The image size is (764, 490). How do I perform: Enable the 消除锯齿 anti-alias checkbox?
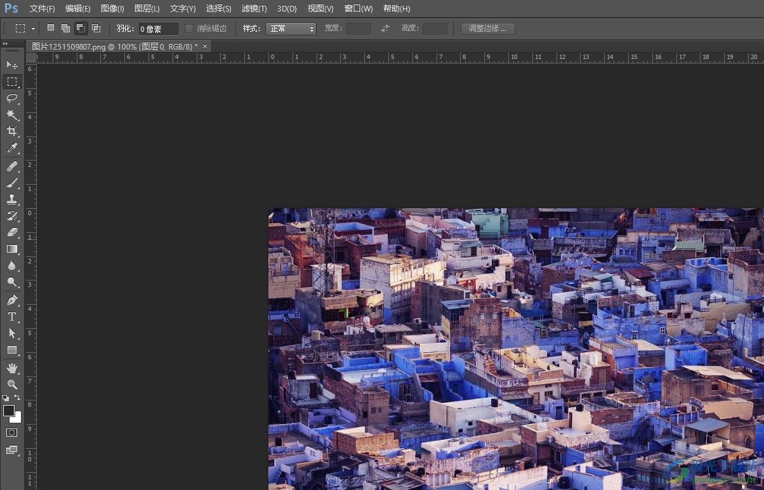coord(189,29)
